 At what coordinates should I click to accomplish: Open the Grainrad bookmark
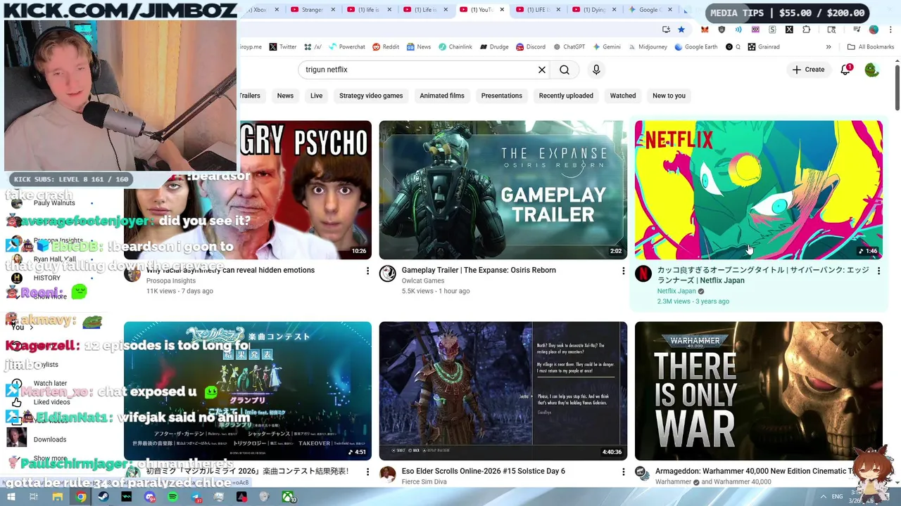click(x=764, y=47)
